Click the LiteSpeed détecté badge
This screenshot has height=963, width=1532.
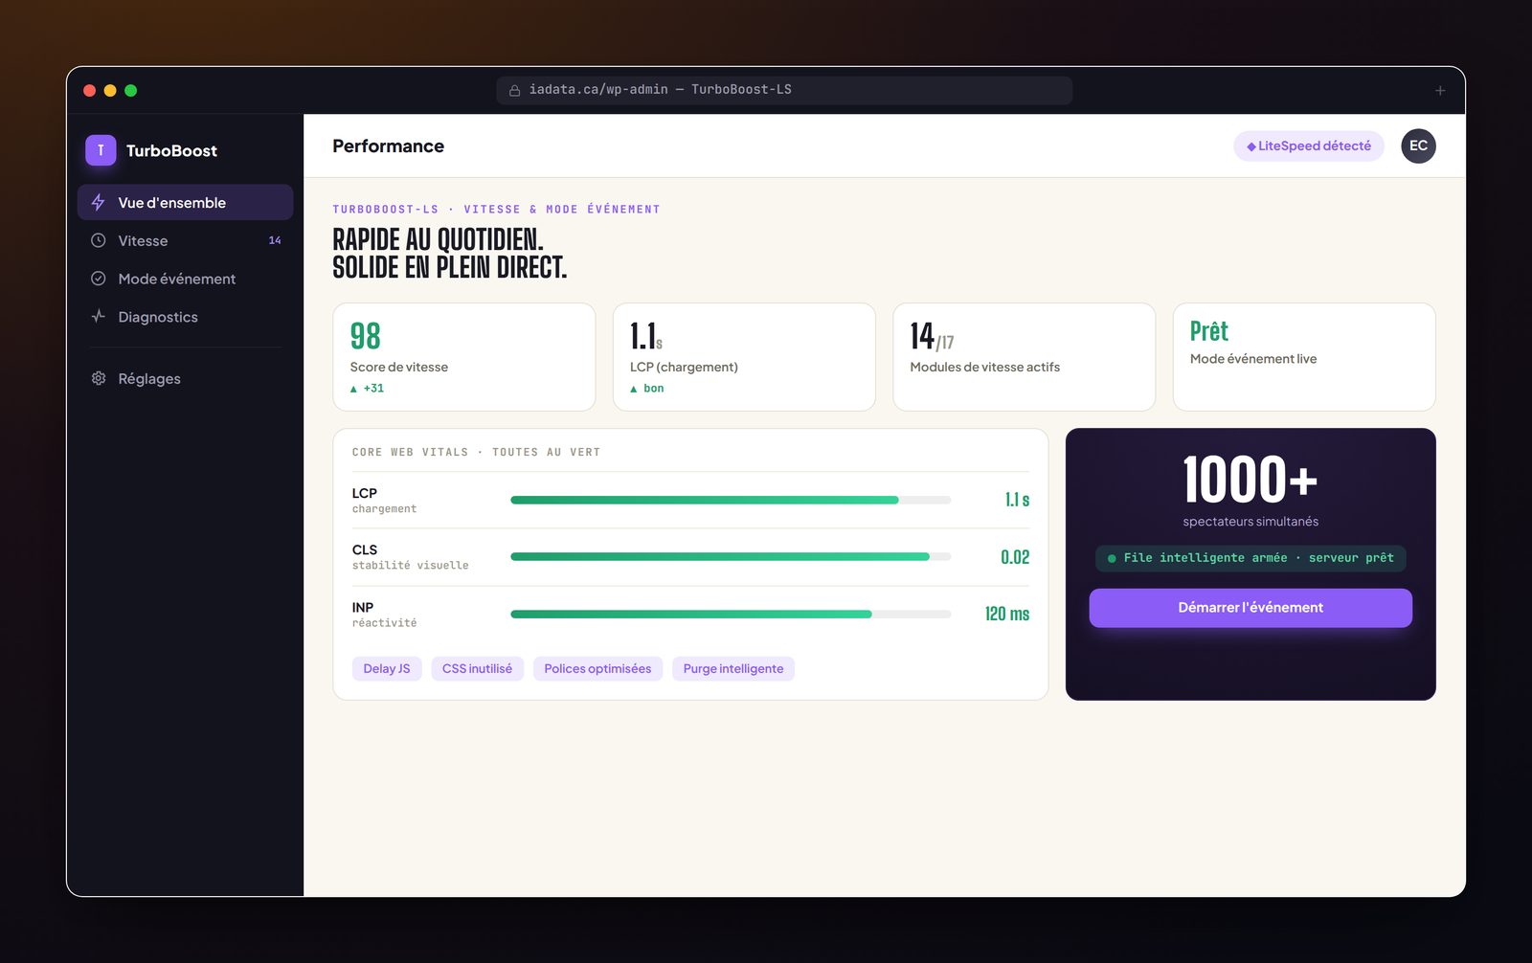click(1309, 146)
